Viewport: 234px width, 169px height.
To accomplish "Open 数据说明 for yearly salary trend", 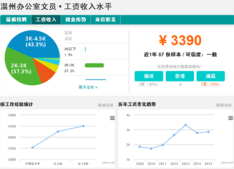I will [224, 105].
